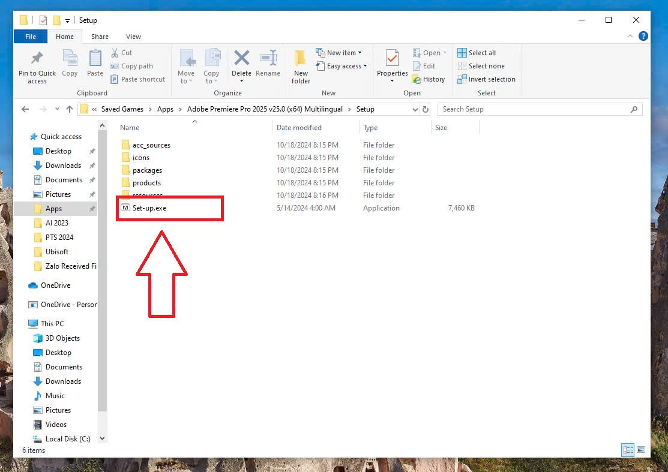668x472 pixels.
Task: Switch to details view toggle
Action: tap(628, 450)
